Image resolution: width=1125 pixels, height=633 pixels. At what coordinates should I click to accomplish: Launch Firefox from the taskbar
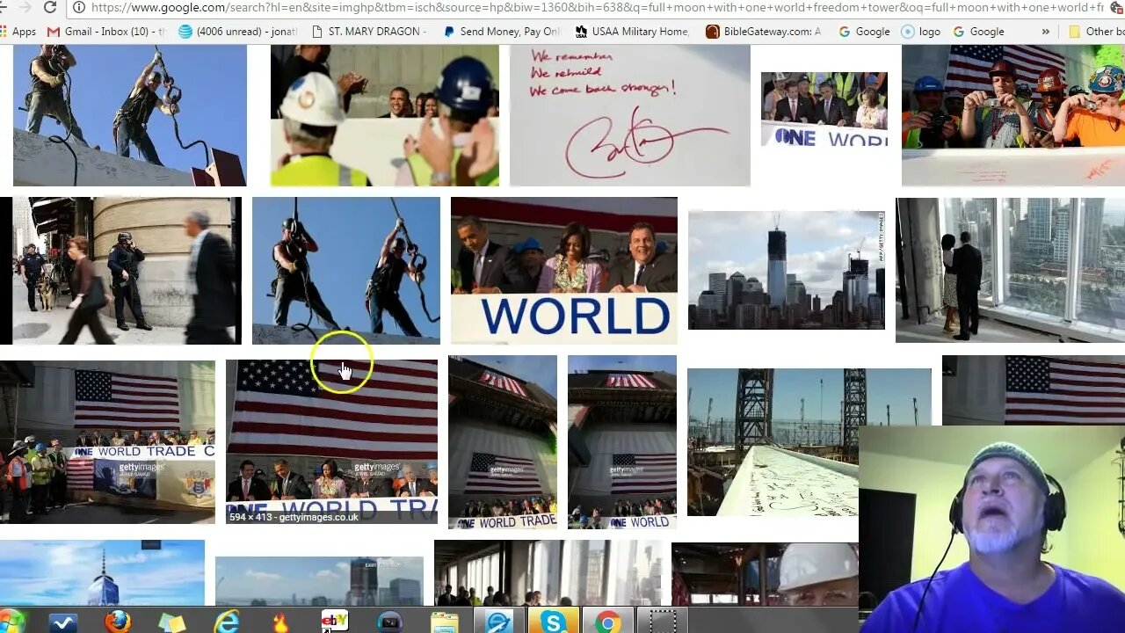point(118,622)
